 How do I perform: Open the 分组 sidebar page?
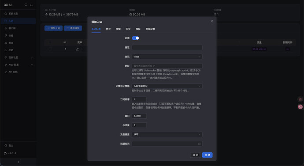coord(18,36)
